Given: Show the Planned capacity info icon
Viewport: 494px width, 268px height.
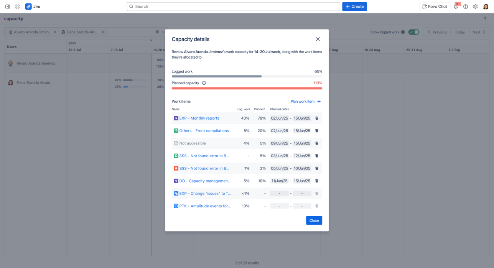Looking at the screenshot, I should (204, 83).
